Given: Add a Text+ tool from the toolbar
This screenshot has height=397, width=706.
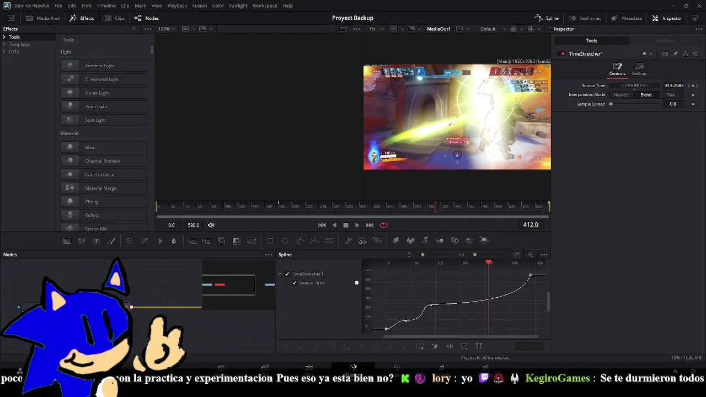Looking at the screenshot, I should click(97, 240).
